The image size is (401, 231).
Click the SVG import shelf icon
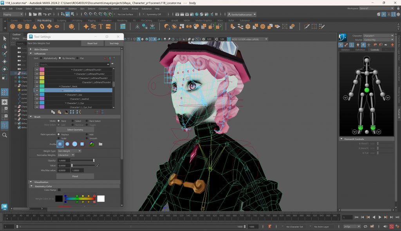pyautogui.click(x=108, y=26)
